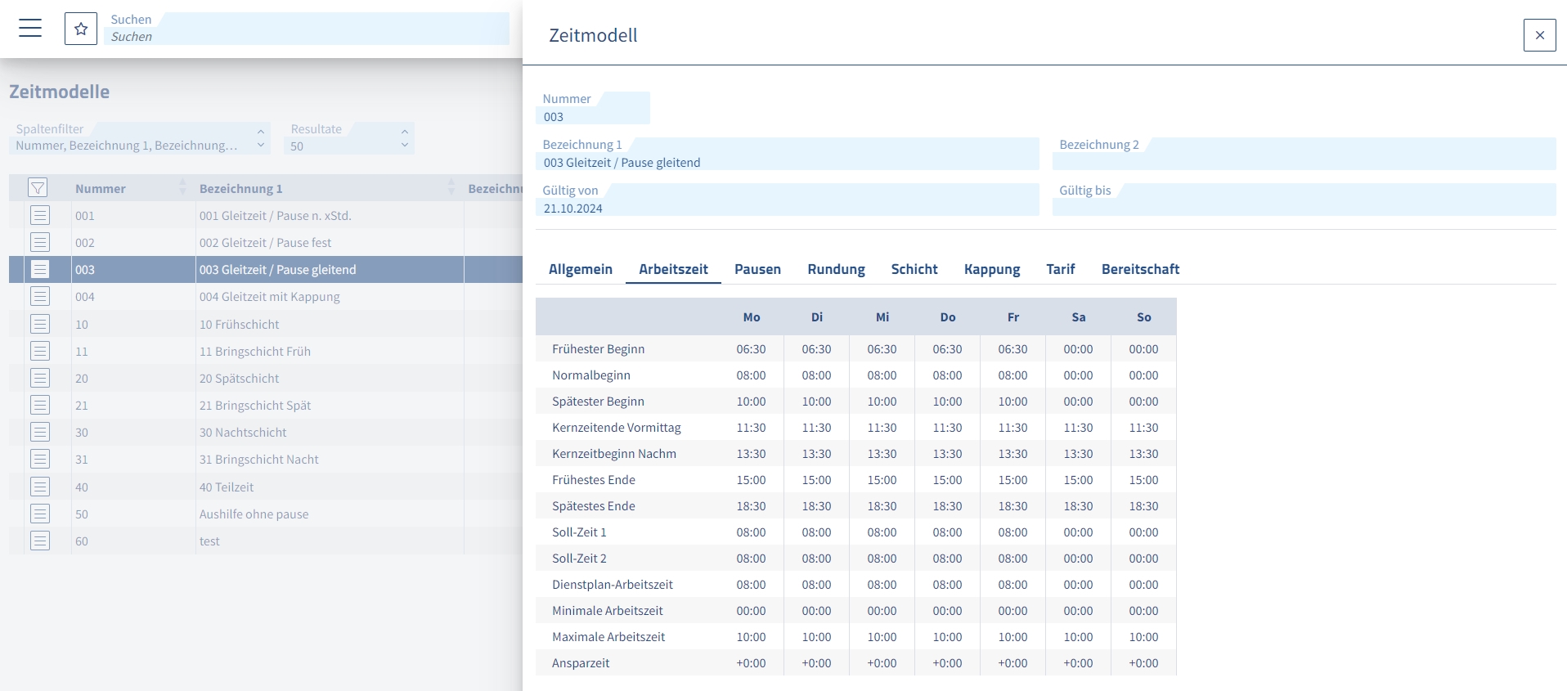This screenshot has height=691, width=1567.
Task: Switch to the Allgemein tab
Action: (581, 269)
